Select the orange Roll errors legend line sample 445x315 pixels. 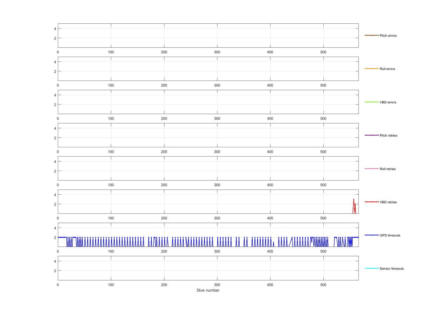click(372, 69)
